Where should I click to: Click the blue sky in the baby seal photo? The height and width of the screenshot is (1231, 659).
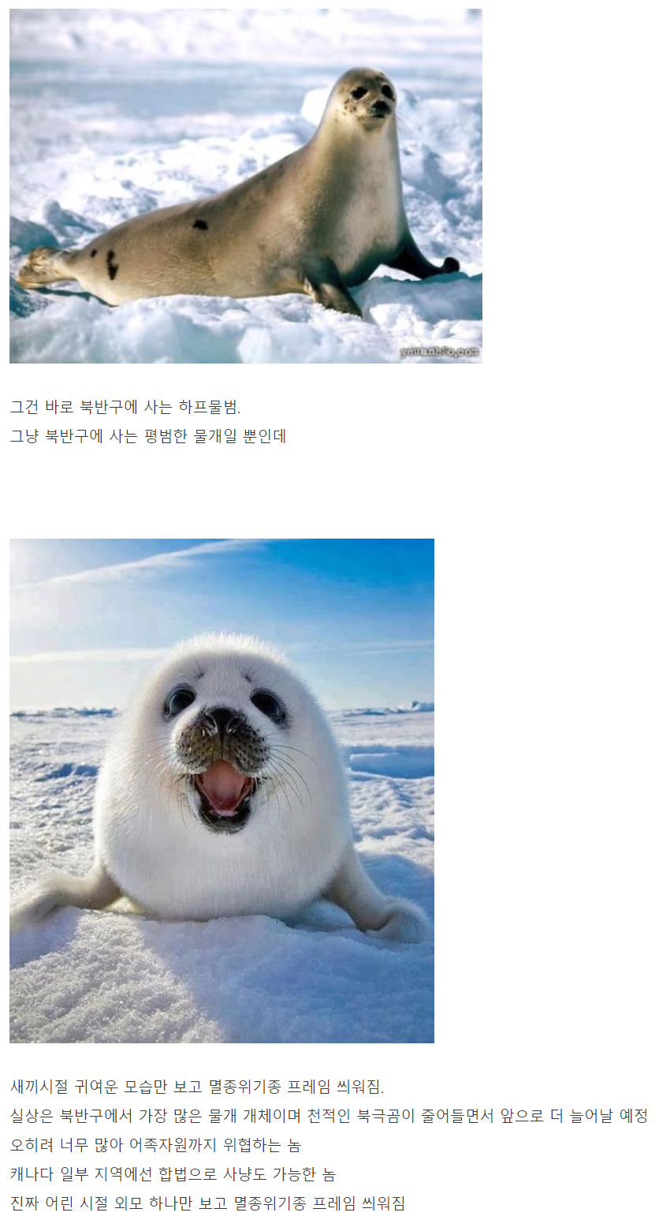(300, 591)
